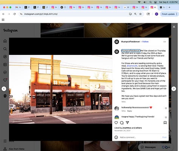Open Chrome three-dot menu beside Finish update
This screenshot has height=151, width=179.
[x=177, y=14]
